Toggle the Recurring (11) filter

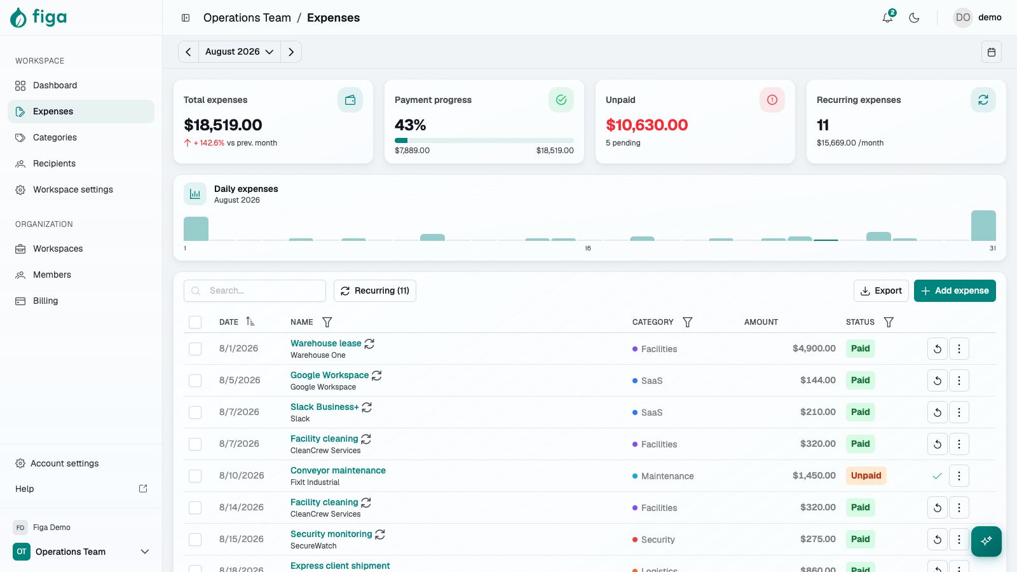(x=375, y=290)
